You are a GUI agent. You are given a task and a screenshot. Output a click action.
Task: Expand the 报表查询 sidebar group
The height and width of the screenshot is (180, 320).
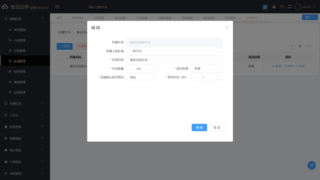click(25, 127)
